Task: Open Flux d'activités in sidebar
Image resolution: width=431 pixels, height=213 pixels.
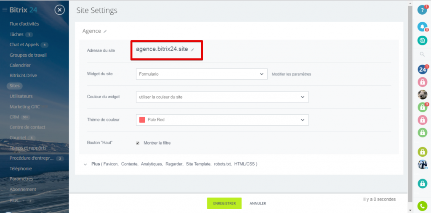Action: pyautogui.click(x=24, y=24)
